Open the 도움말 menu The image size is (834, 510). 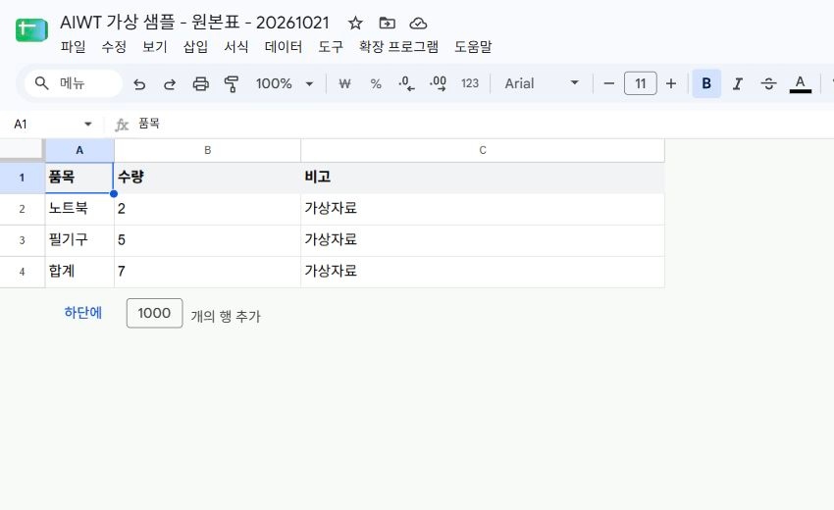click(473, 47)
